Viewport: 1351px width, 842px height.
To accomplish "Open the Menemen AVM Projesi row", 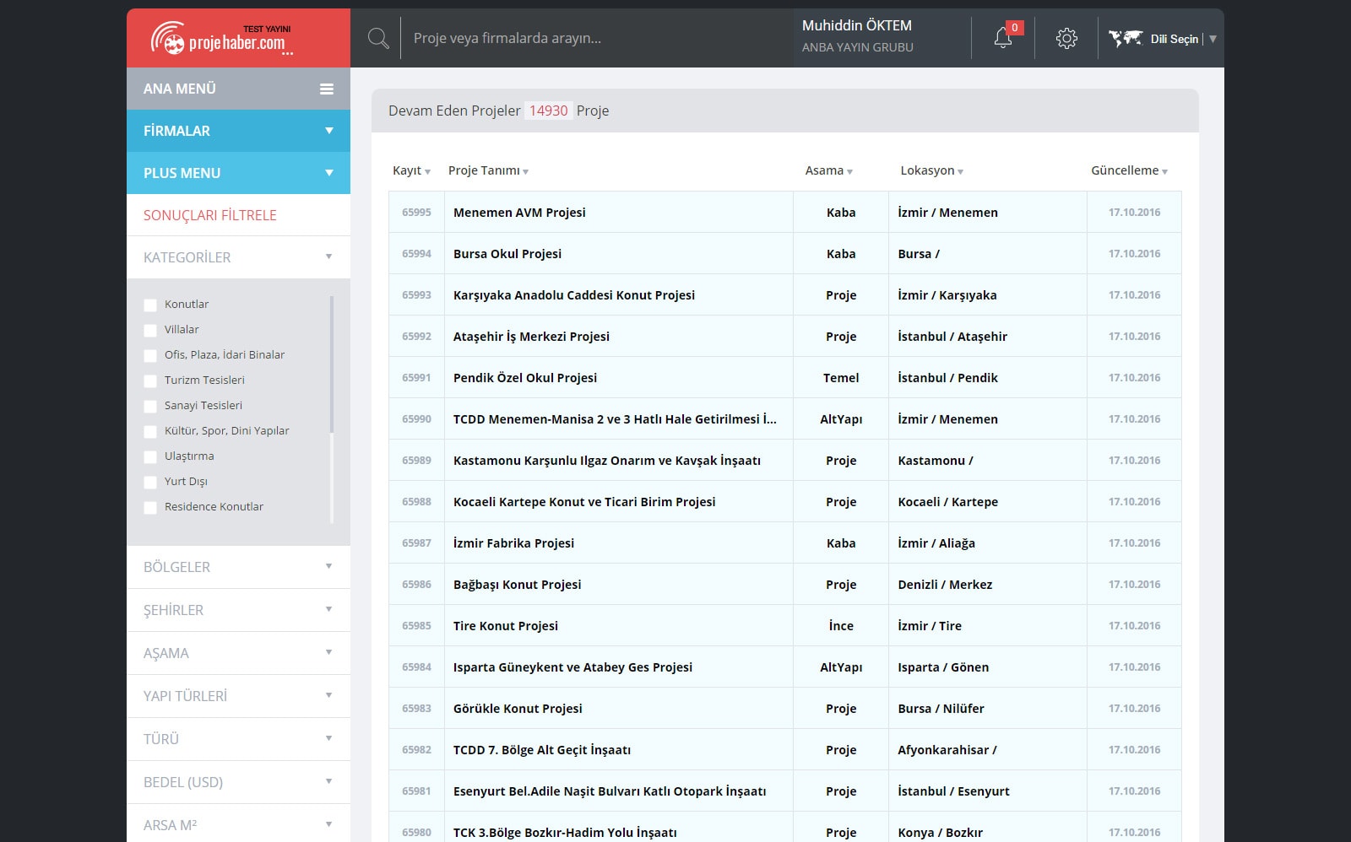I will coord(519,213).
